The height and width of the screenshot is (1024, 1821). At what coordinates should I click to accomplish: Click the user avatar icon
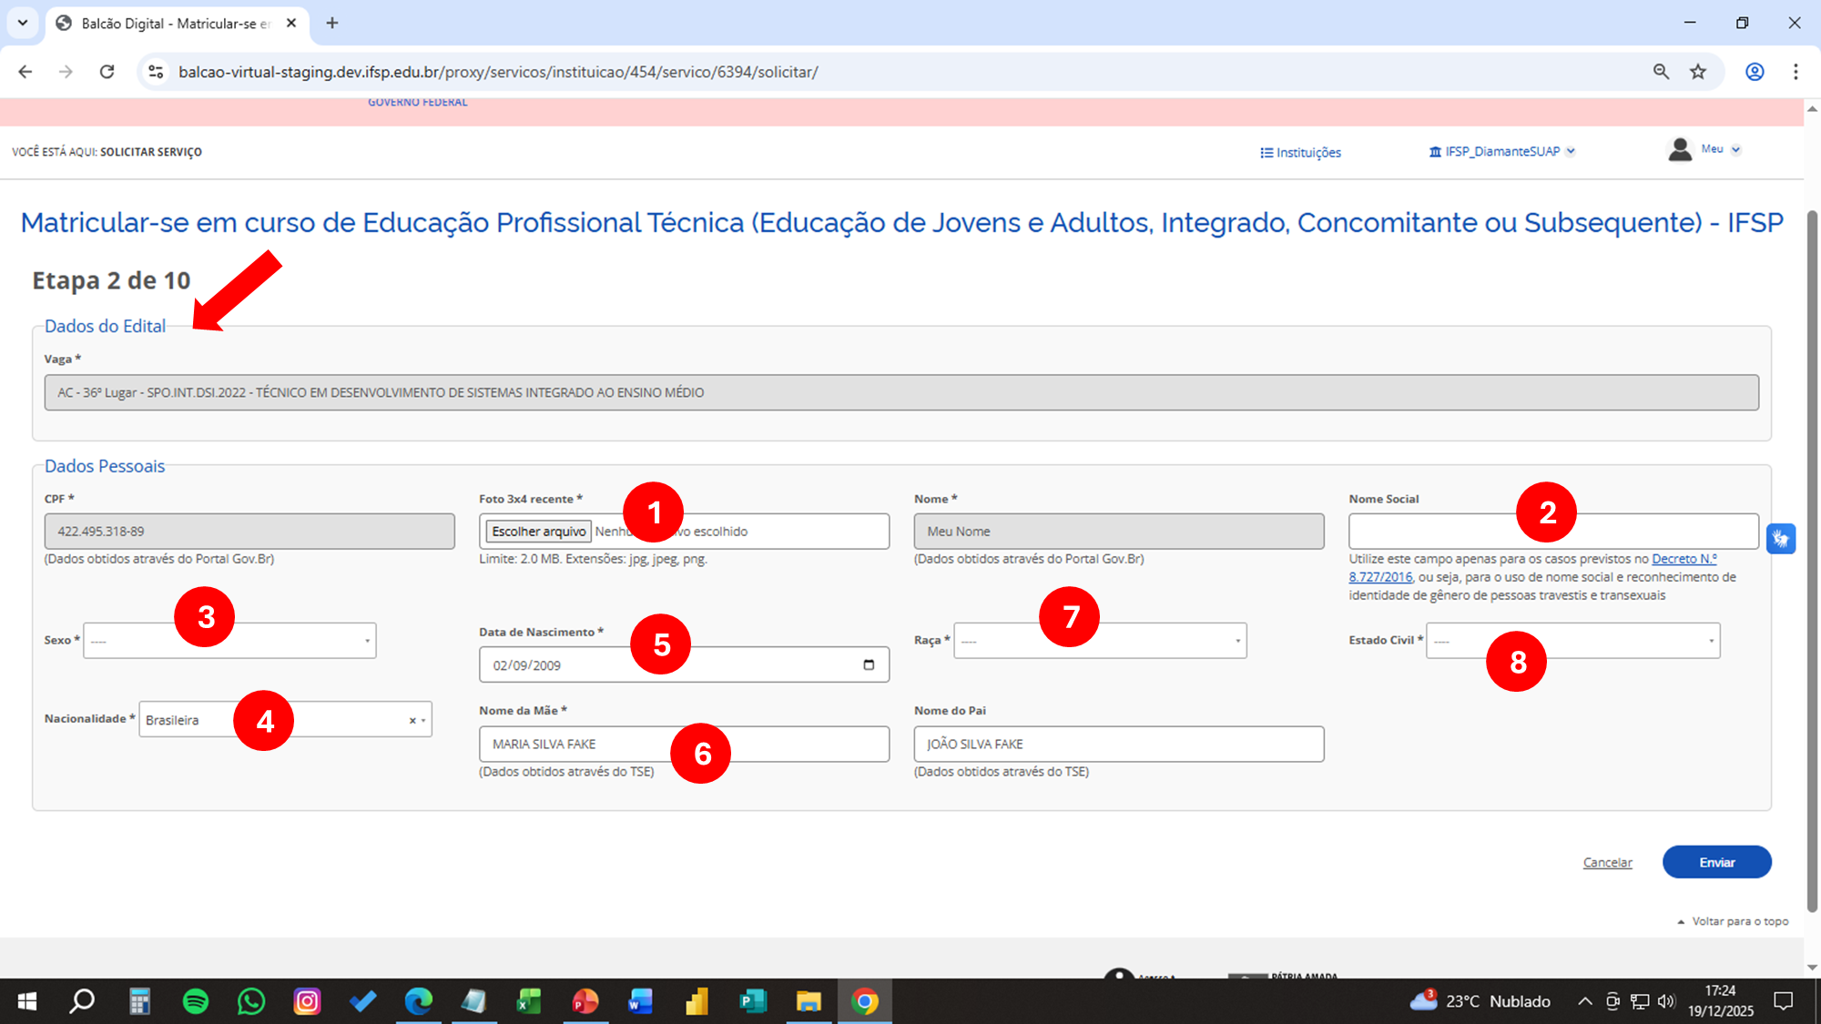(x=1680, y=150)
